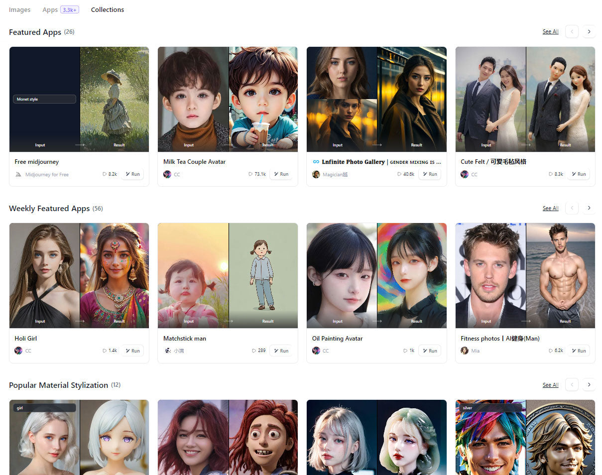Run the Oil Painting Avatar app
Image resolution: width=602 pixels, height=475 pixels.
pos(430,351)
